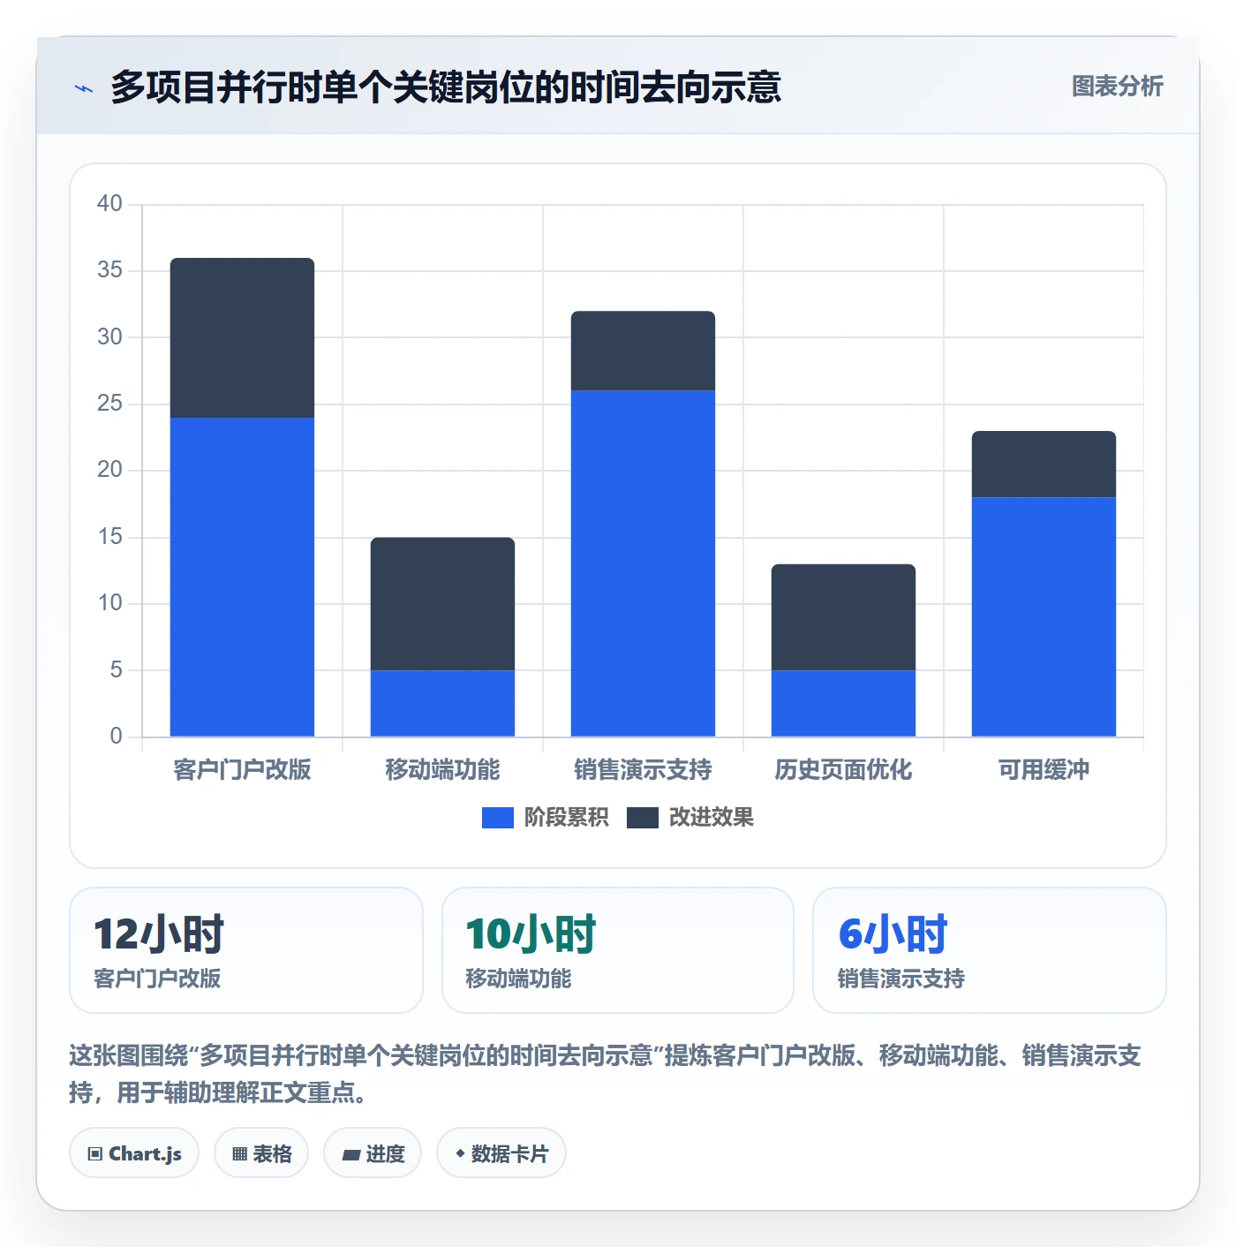Click the blue bar segment for 可用缓冲

click(x=1044, y=616)
